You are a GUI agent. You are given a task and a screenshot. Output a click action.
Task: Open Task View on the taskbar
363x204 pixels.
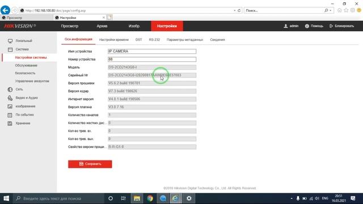124,198
